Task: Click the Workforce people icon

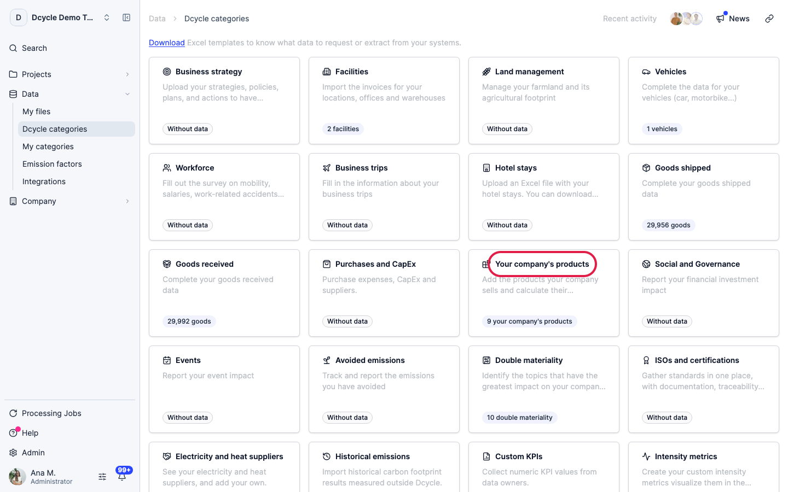Action: click(x=167, y=168)
